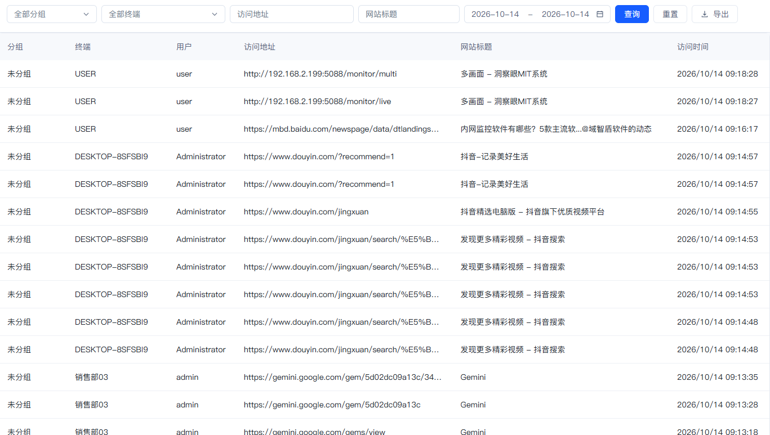
Task: Click the 访问地址 column header
Action: (x=260, y=47)
